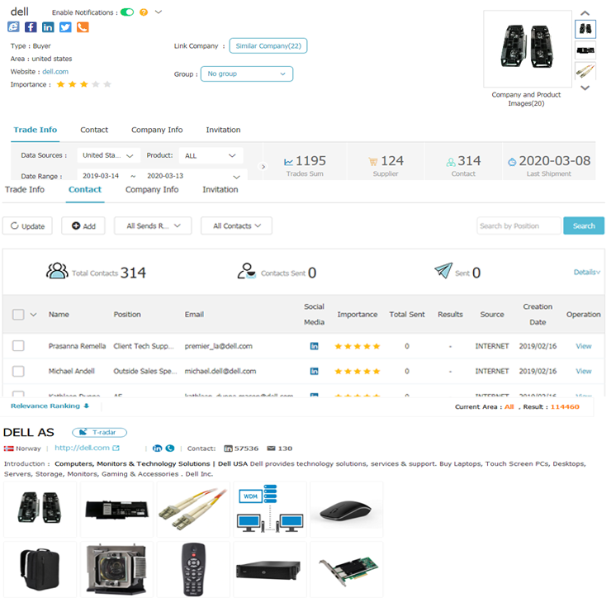The height and width of the screenshot is (598, 611).
Task: Open LinkedIn profile for Michael Andell
Action: pos(314,371)
